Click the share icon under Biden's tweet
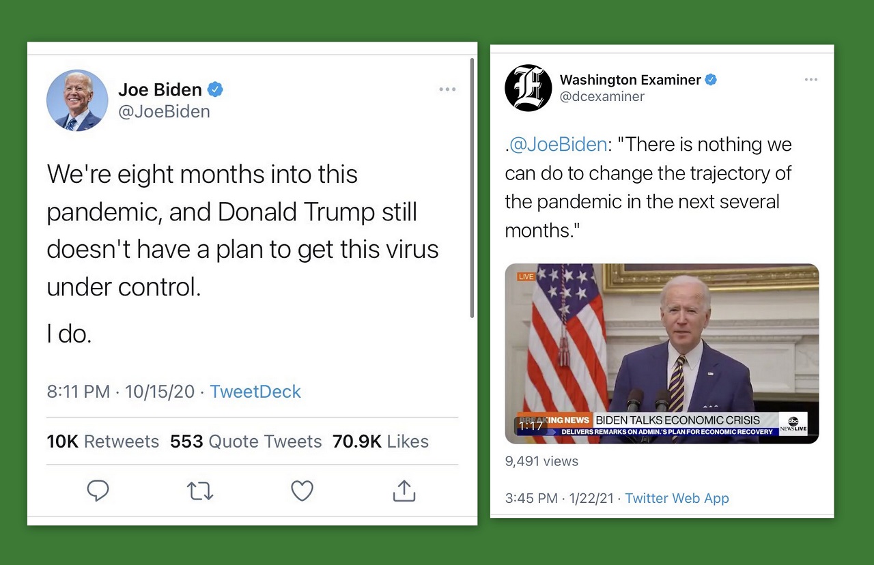 click(404, 491)
